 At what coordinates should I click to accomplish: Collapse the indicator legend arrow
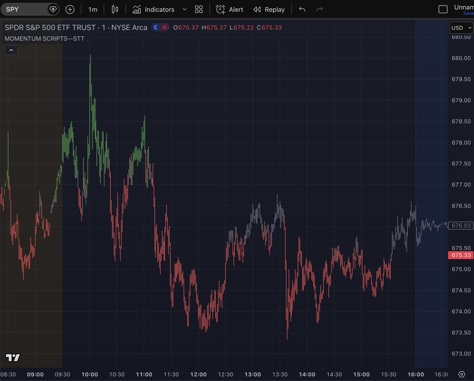point(11,50)
